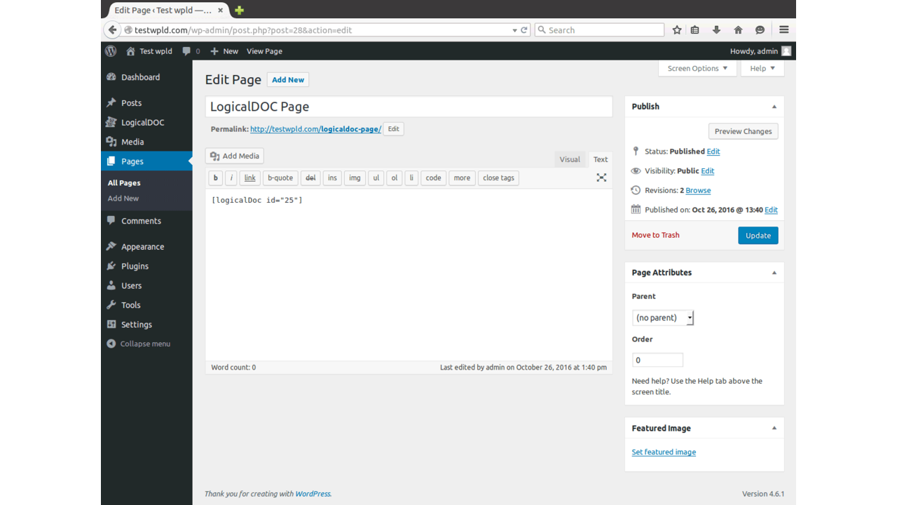Screen dimensions: 897x505
Task: Edit the Published status
Action: click(713, 151)
